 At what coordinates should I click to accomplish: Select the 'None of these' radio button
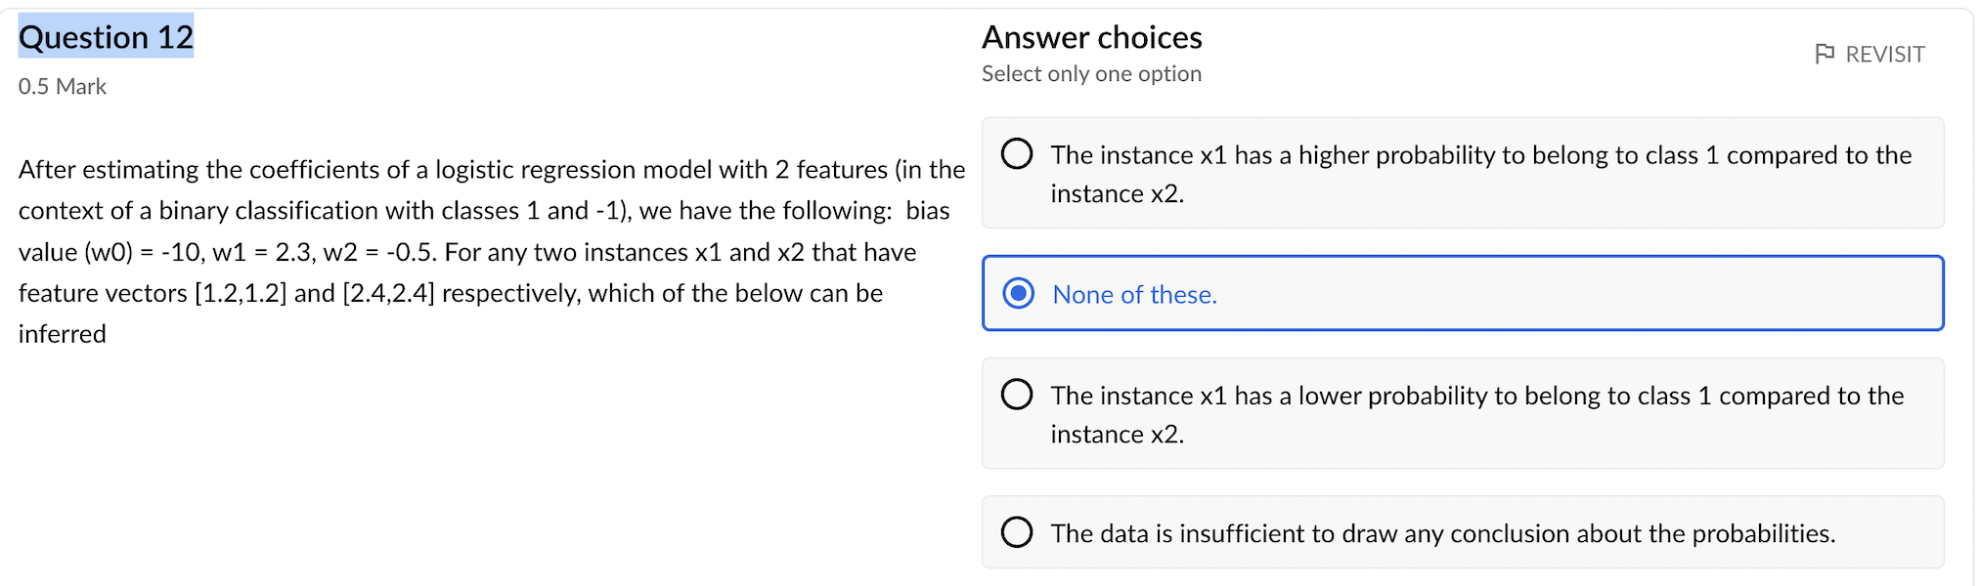click(1019, 293)
